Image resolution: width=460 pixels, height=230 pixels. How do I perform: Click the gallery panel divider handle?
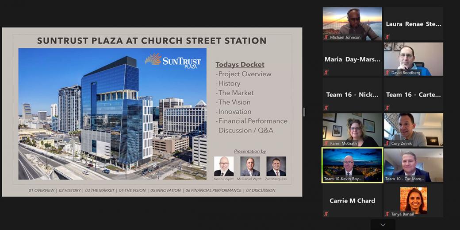(x=304, y=112)
